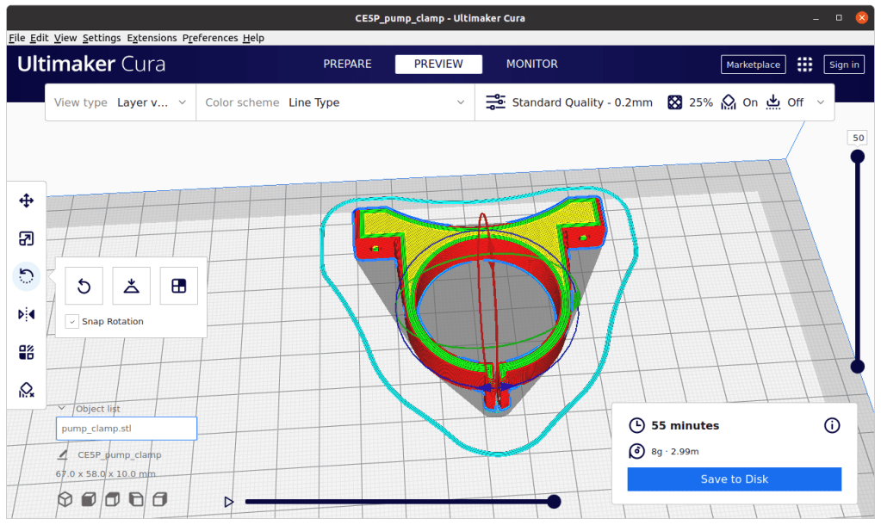Open the Extensions menu
The height and width of the screenshot is (525, 881).
[x=152, y=38]
